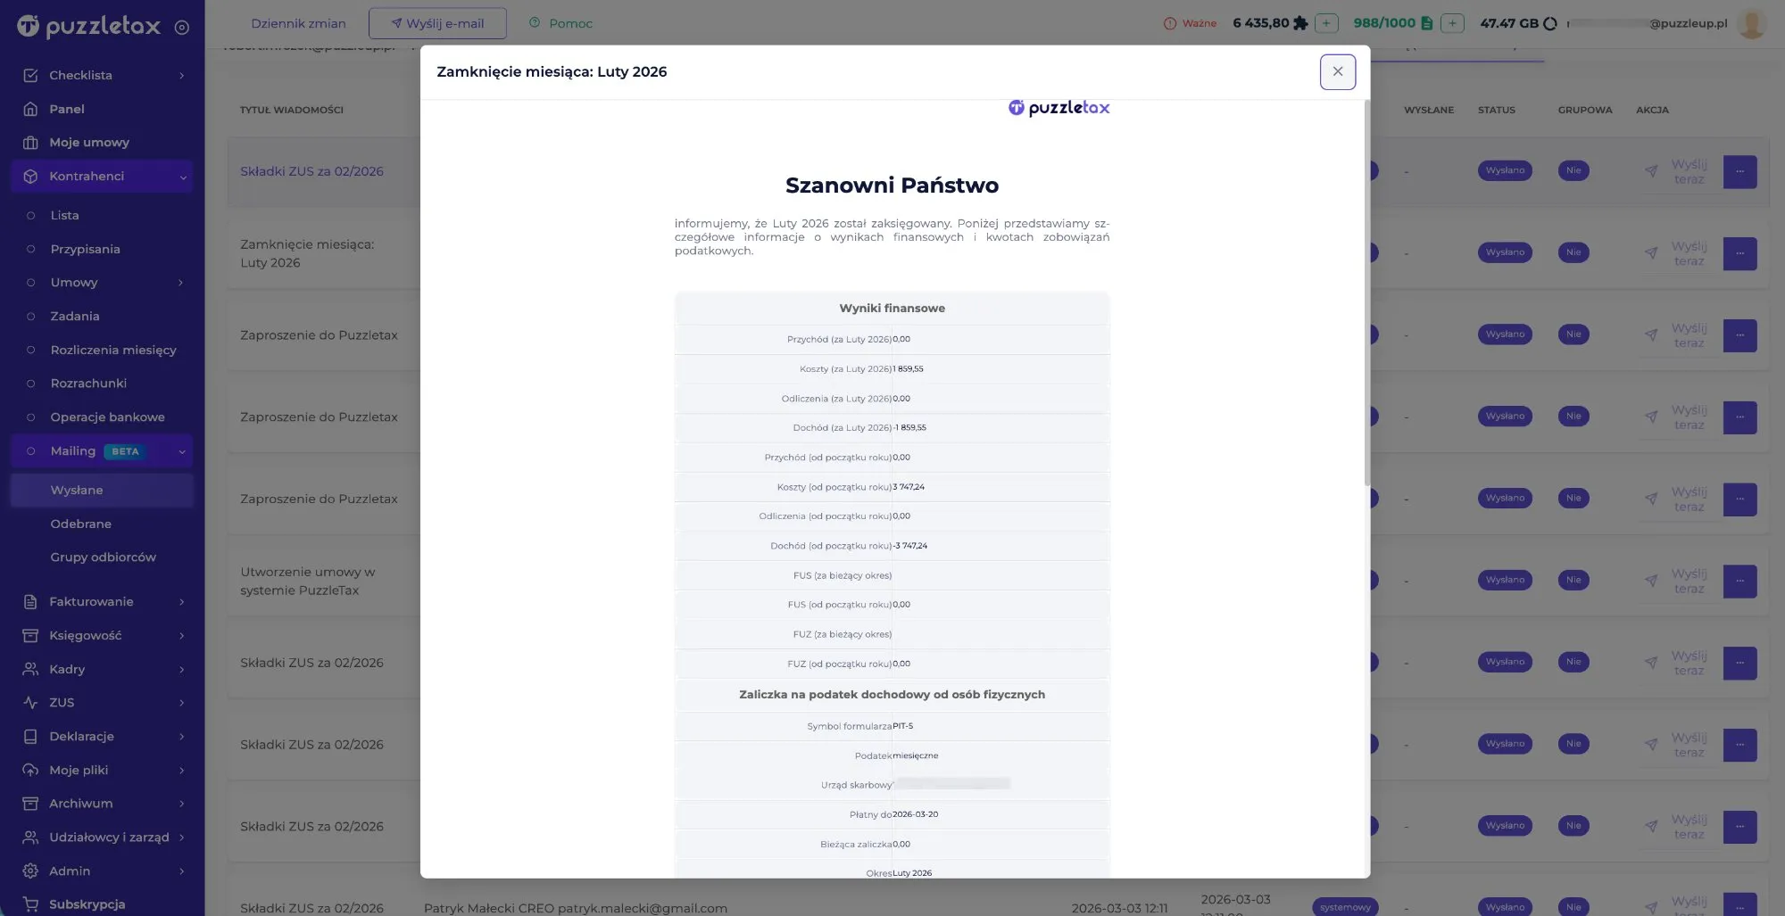Click the Udziałowcy i zarząd icon

(x=30, y=838)
